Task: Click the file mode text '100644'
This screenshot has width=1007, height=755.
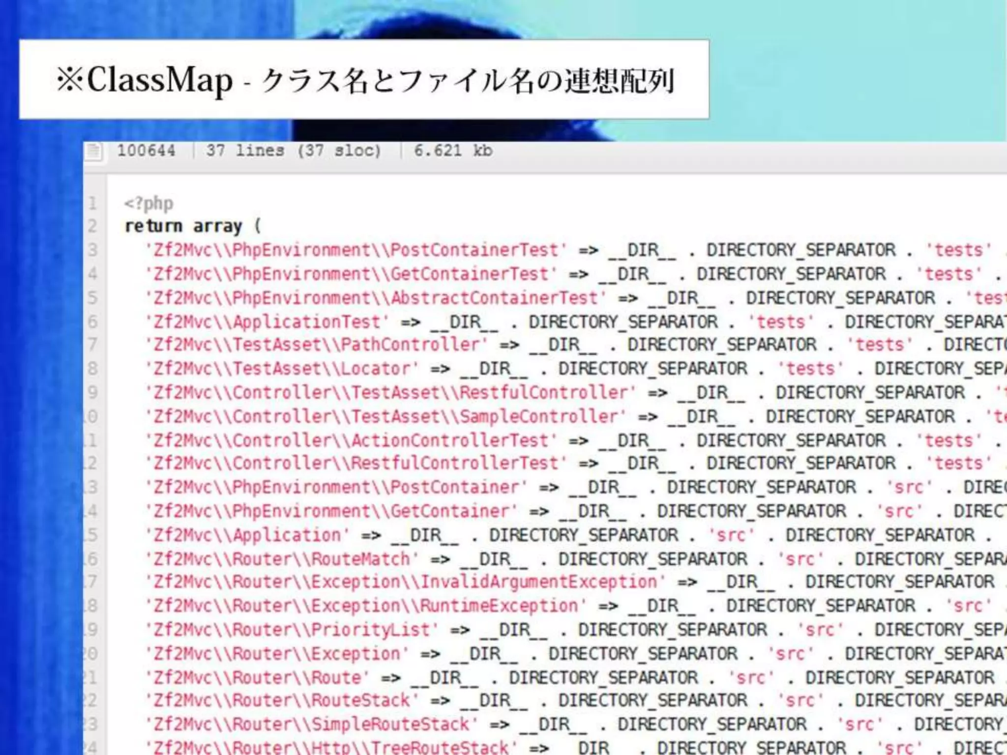Action: pyautogui.click(x=146, y=150)
